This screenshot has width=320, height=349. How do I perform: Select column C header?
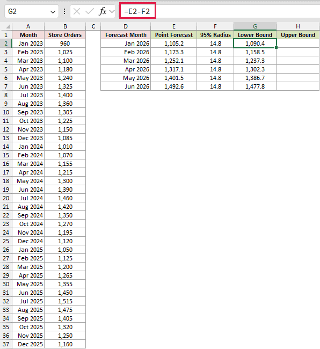coord(93,26)
